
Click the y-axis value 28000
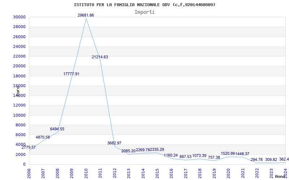pyautogui.click(x=20, y=27)
